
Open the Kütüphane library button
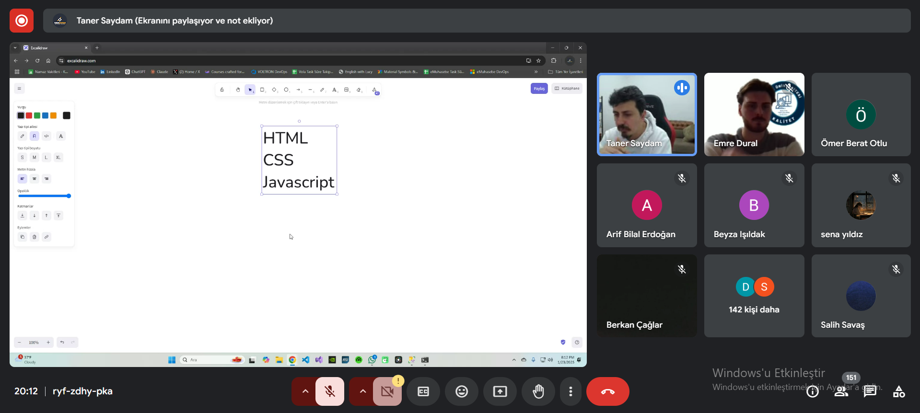567,89
